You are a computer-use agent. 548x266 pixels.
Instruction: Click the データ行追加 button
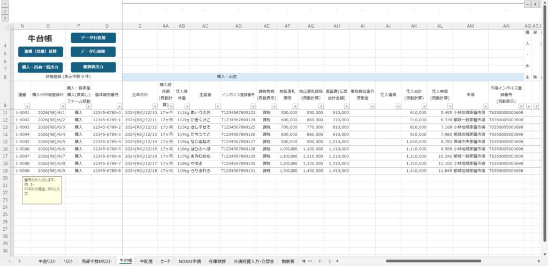coord(93,37)
